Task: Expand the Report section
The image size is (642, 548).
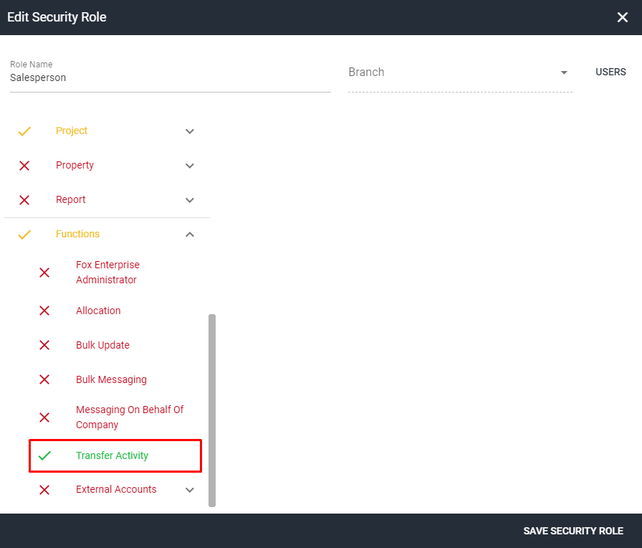Action: (x=189, y=200)
